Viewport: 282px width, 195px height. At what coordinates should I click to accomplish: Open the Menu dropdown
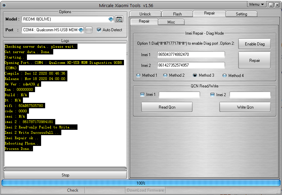coord(257,4)
